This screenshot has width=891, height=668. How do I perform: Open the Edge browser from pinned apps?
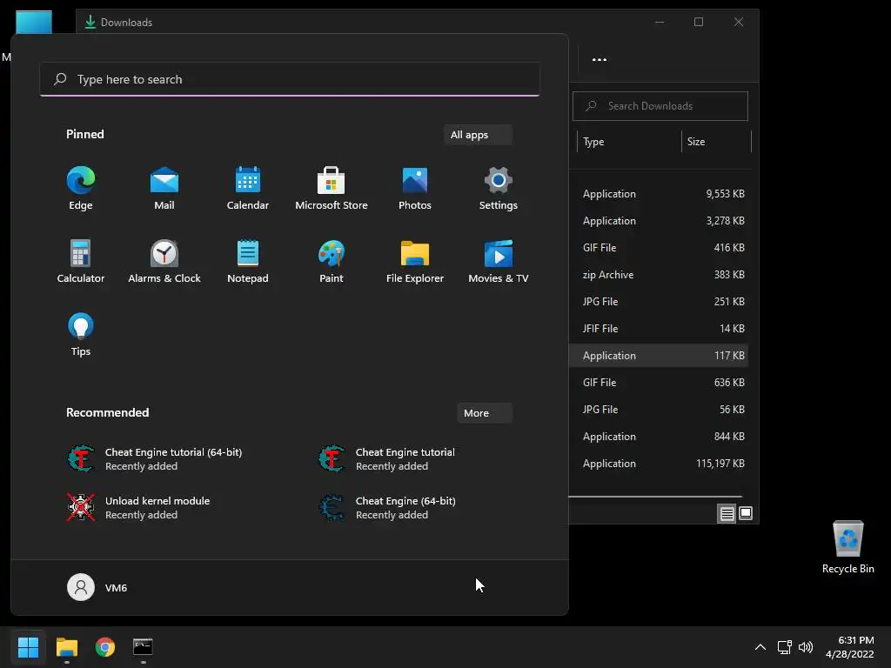pos(81,189)
